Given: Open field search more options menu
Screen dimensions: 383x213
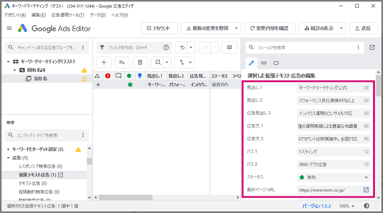Looking at the screenshot, I should [358, 48].
